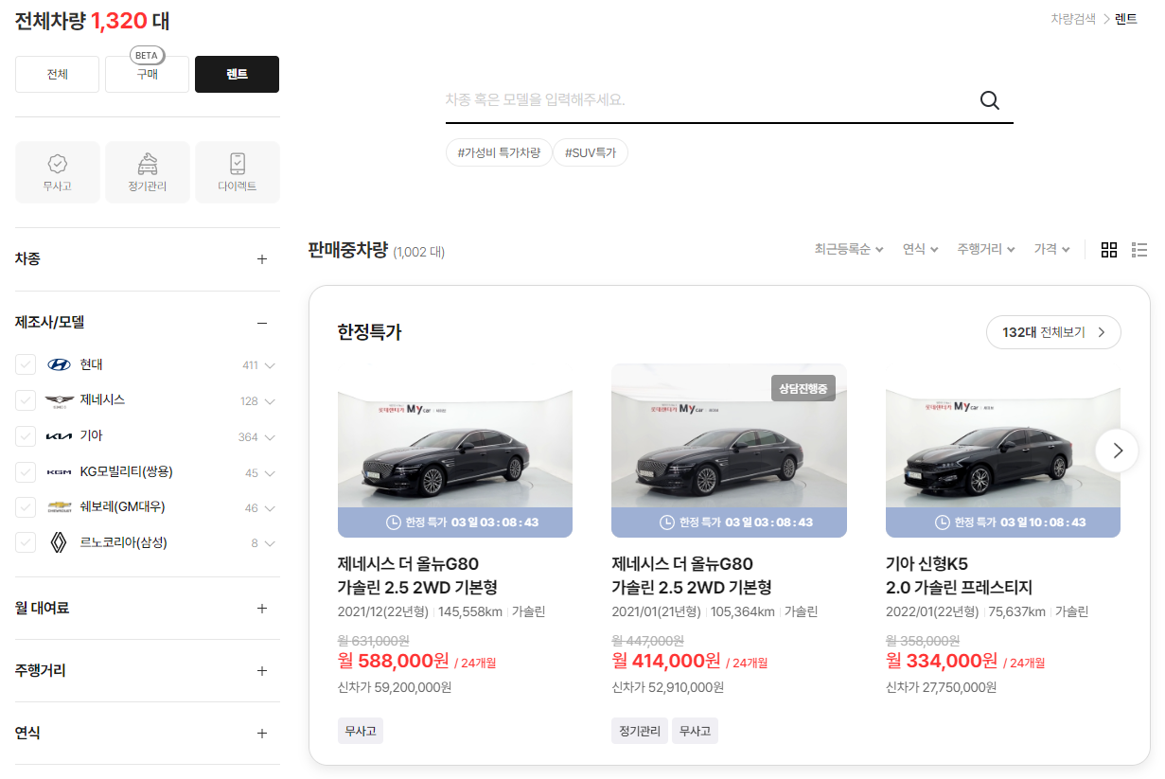This screenshot has height=779, width=1165.
Task: Expand the 주행거리 filter section
Action: pos(262,671)
